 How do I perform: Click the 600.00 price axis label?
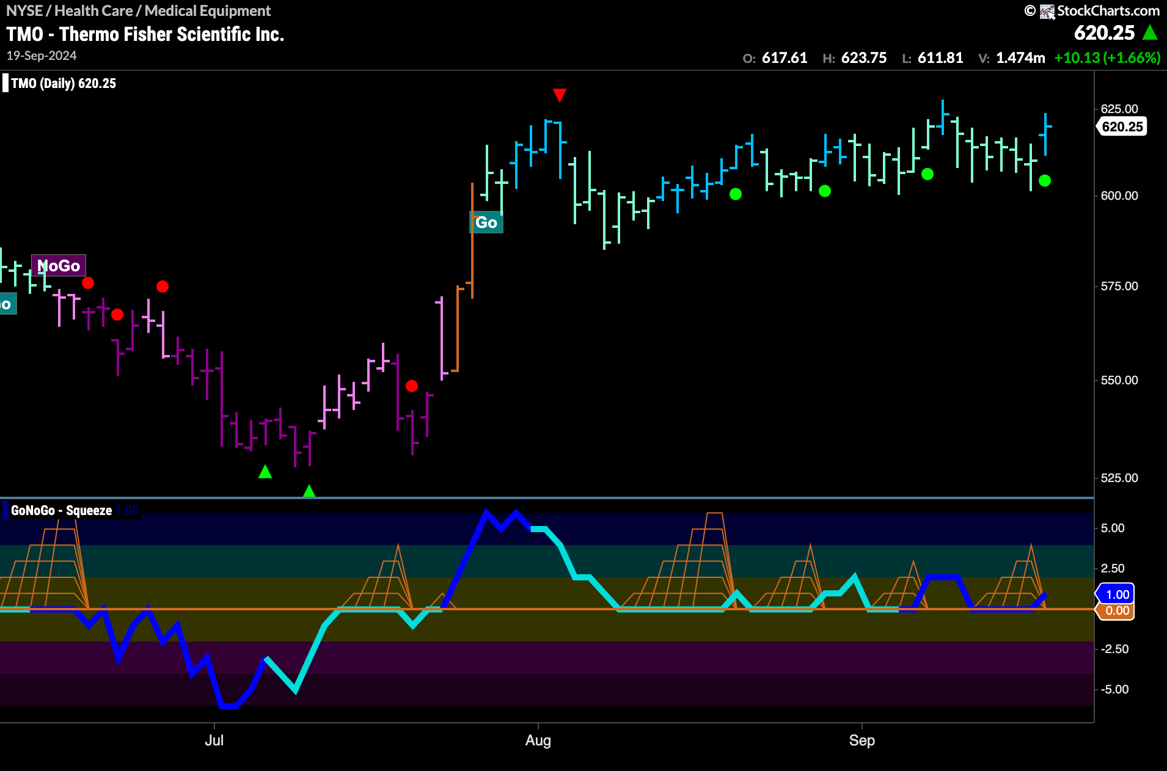coord(1119,195)
